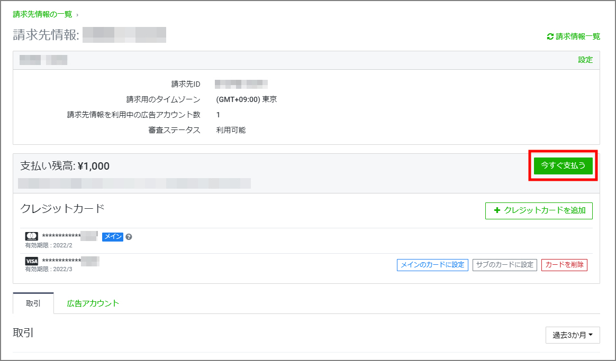Click the masked Mastercard number

tap(70, 236)
